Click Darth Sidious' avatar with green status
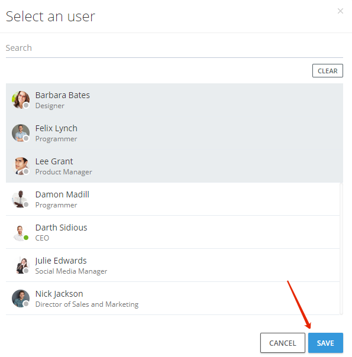Screen dimensions: 352x357 point(21,232)
